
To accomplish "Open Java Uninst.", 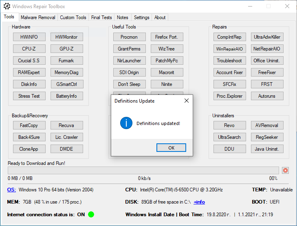I will coord(267,149).
